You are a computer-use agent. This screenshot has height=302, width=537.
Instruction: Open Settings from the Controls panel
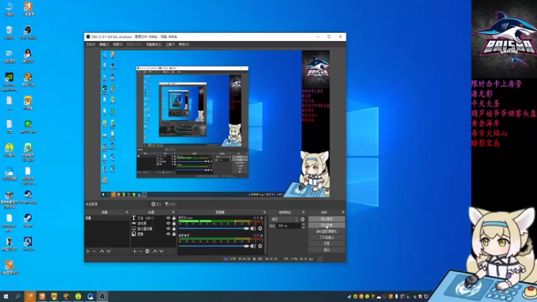326,244
